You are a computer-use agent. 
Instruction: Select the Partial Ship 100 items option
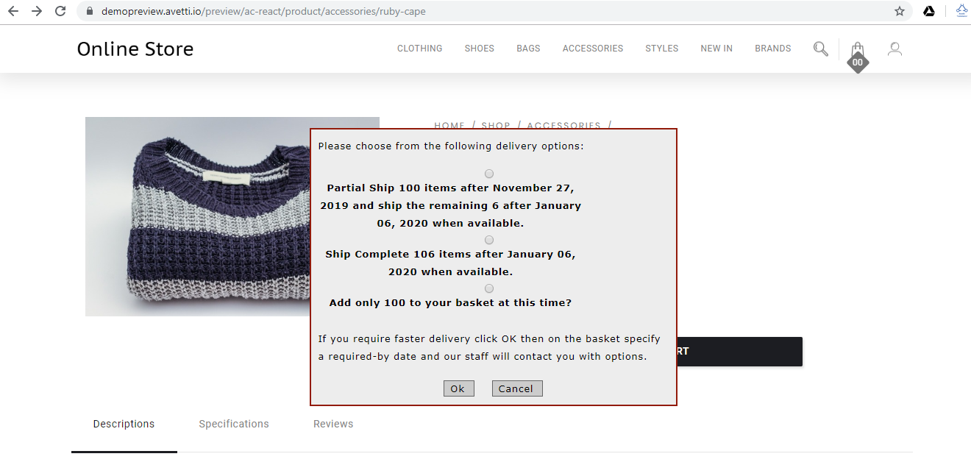click(489, 174)
